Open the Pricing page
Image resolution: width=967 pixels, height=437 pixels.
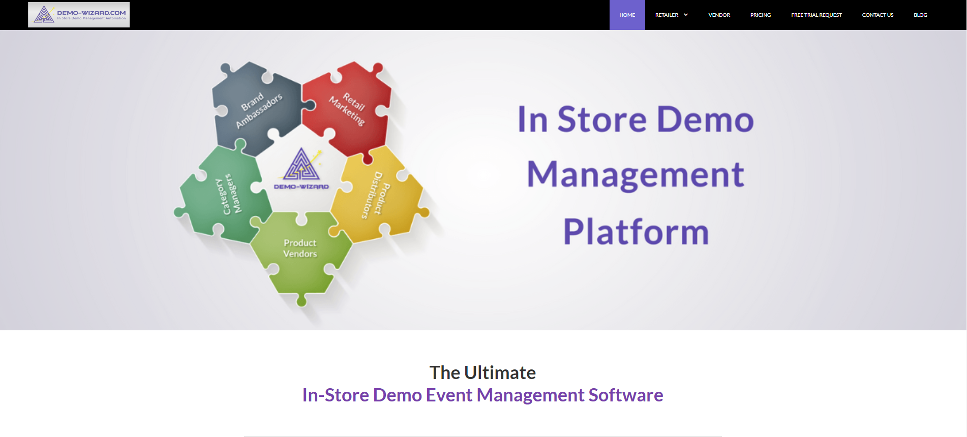tap(761, 15)
